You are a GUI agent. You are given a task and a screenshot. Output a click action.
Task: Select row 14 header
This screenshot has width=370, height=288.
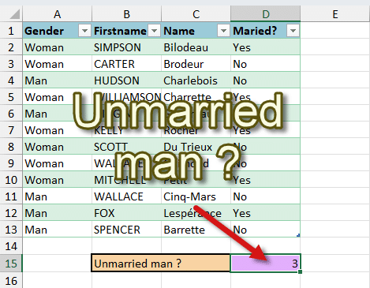pyautogui.click(x=11, y=246)
